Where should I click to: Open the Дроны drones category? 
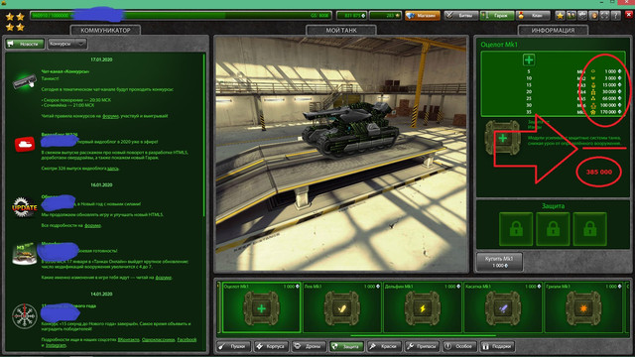pos(309,346)
